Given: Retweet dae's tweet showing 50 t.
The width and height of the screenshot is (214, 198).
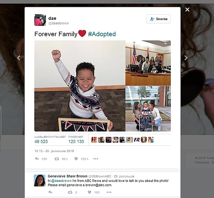Looking at the screenshot, I should [57, 159].
